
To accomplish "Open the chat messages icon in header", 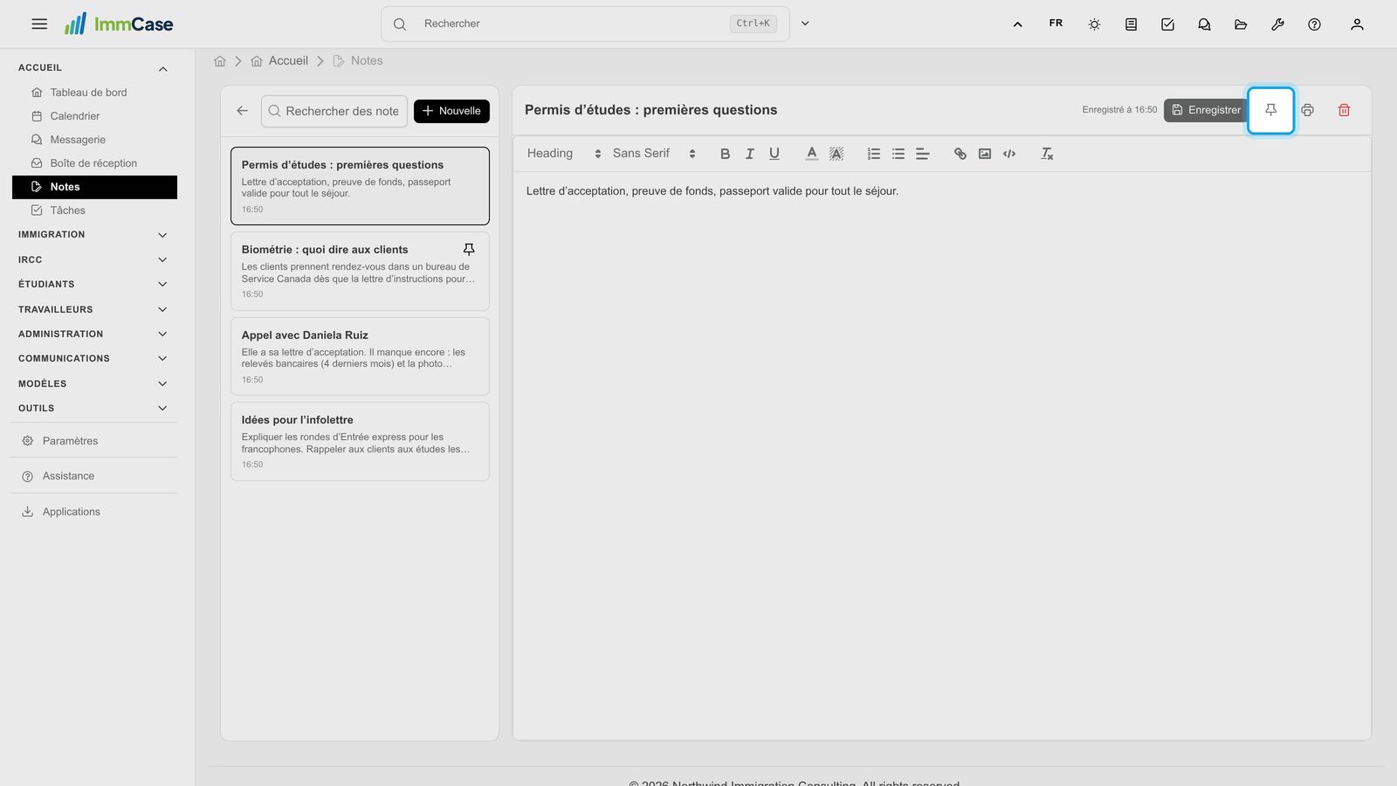I will tap(1204, 24).
